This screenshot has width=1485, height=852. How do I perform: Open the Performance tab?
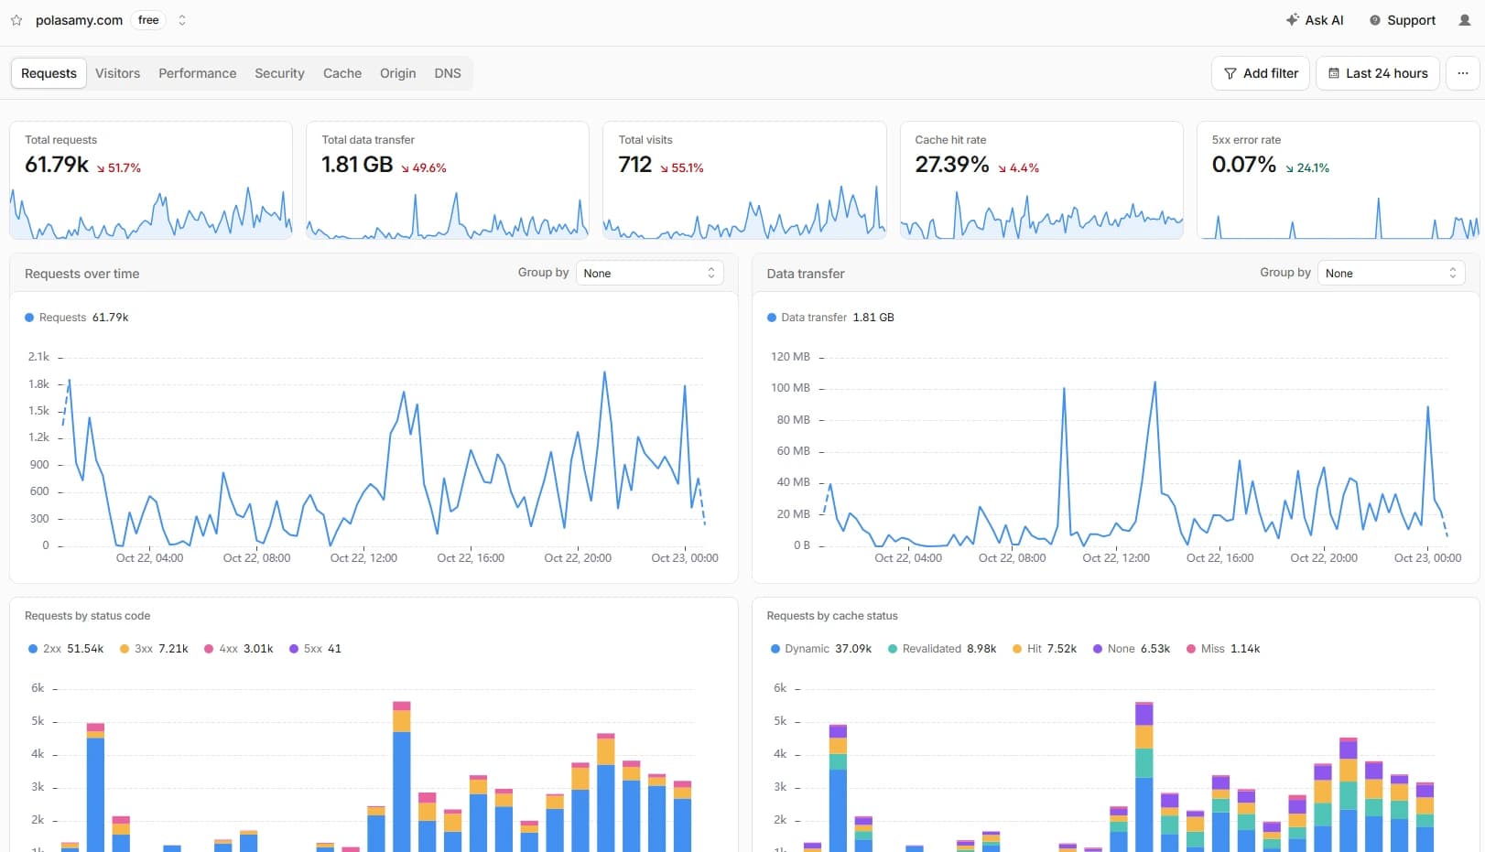tap(198, 73)
